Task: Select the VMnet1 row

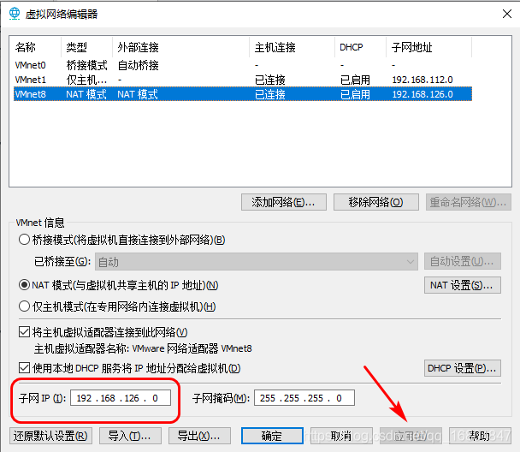Action: pyautogui.click(x=243, y=80)
